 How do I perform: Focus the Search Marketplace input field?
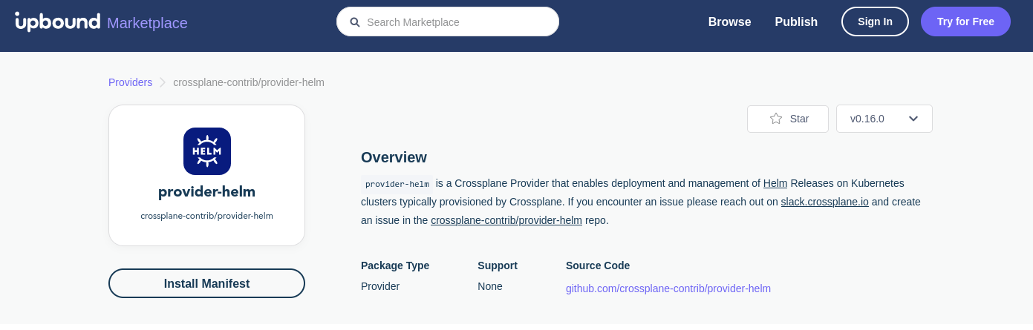pyautogui.click(x=448, y=22)
